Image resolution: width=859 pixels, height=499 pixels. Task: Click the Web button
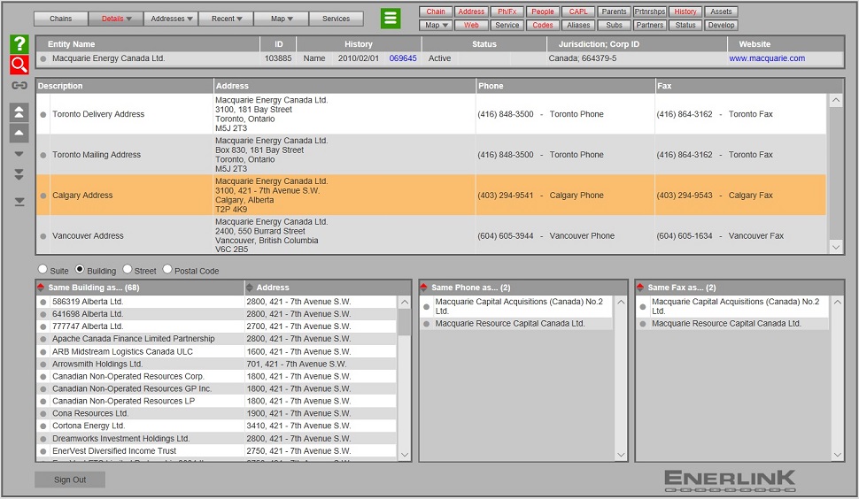click(x=471, y=25)
